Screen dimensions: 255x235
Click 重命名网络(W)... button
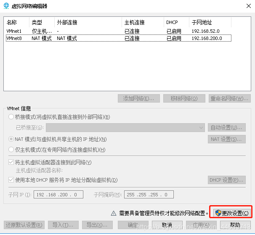[x=230, y=98]
